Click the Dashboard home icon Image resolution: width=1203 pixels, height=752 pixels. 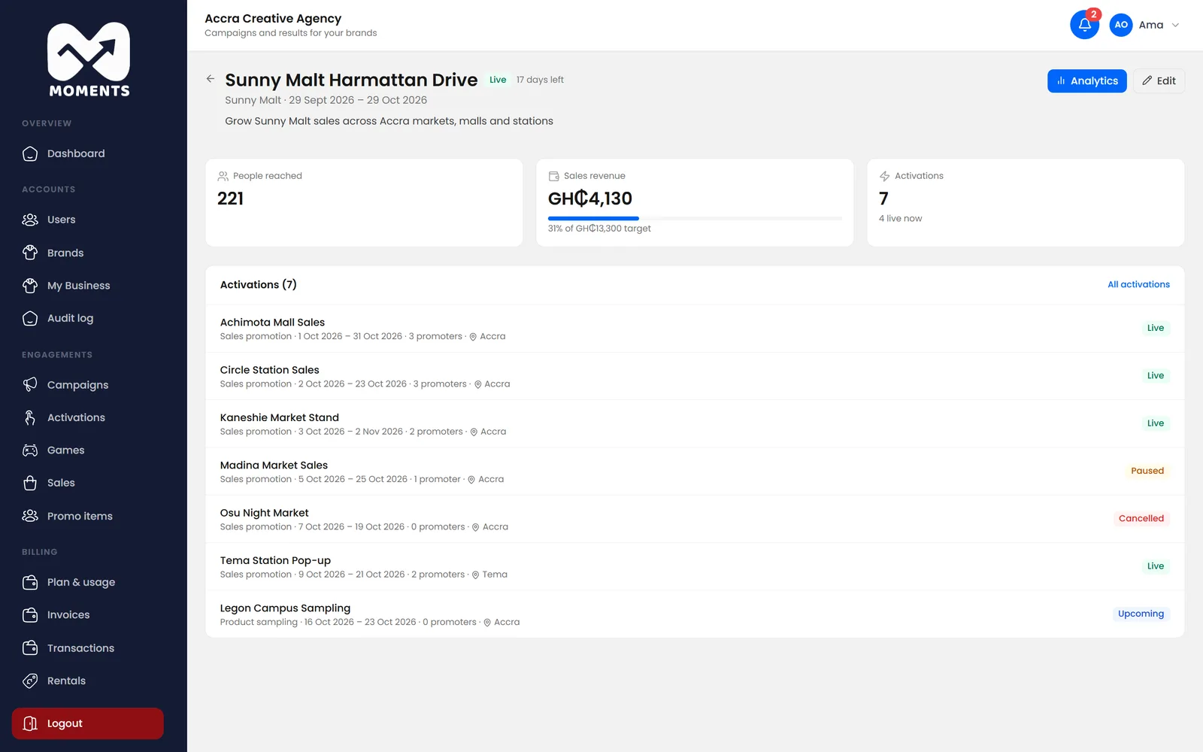tap(30, 153)
